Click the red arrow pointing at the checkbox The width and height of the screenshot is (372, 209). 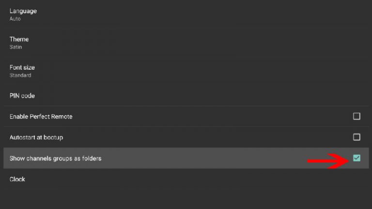coord(328,161)
